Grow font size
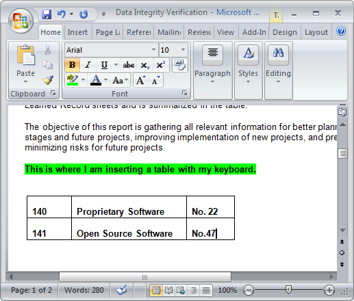This screenshot has width=354, height=301. pyautogui.click(x=140, y=80)
